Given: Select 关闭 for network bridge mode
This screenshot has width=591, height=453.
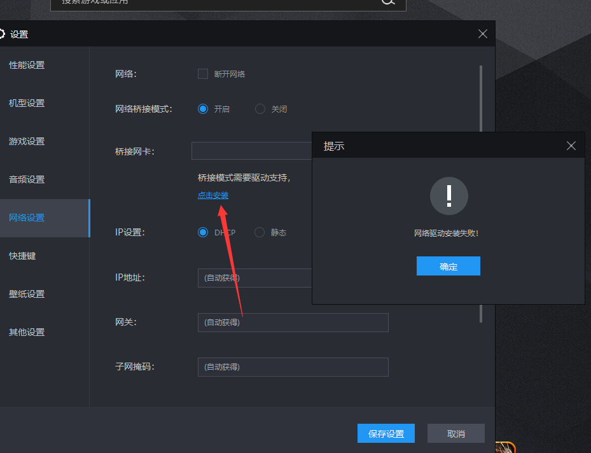Looking at the screenshot, I should 260,109.
